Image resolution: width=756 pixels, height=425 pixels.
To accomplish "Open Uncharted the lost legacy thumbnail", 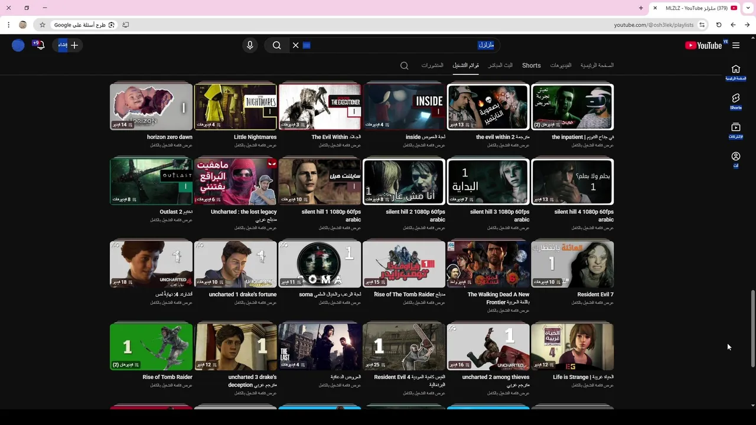I will tap(236, 181).
